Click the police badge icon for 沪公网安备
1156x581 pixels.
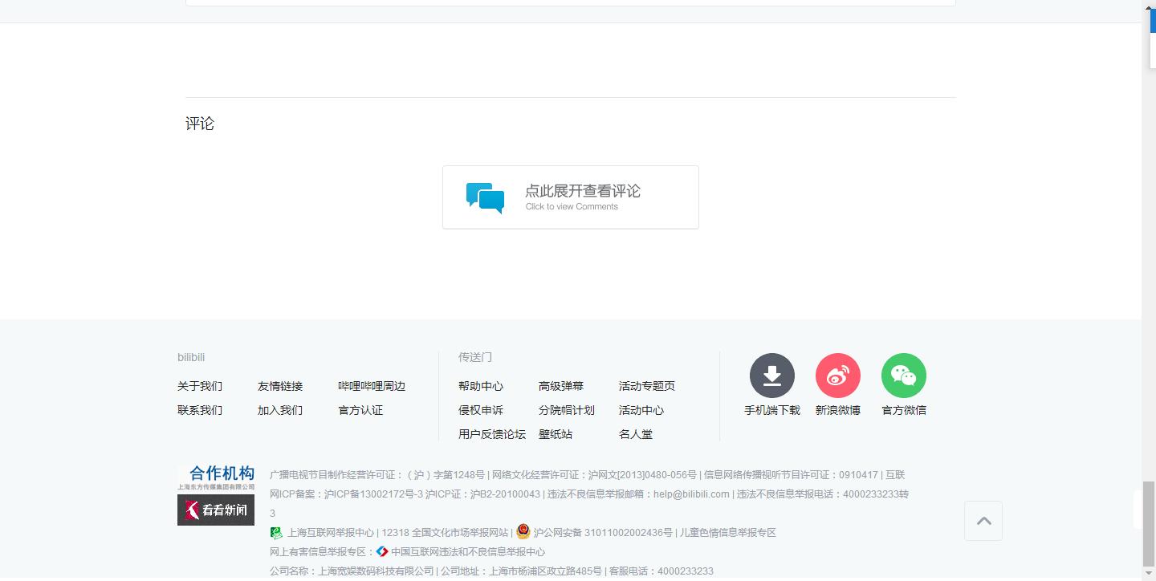point(523,531)
